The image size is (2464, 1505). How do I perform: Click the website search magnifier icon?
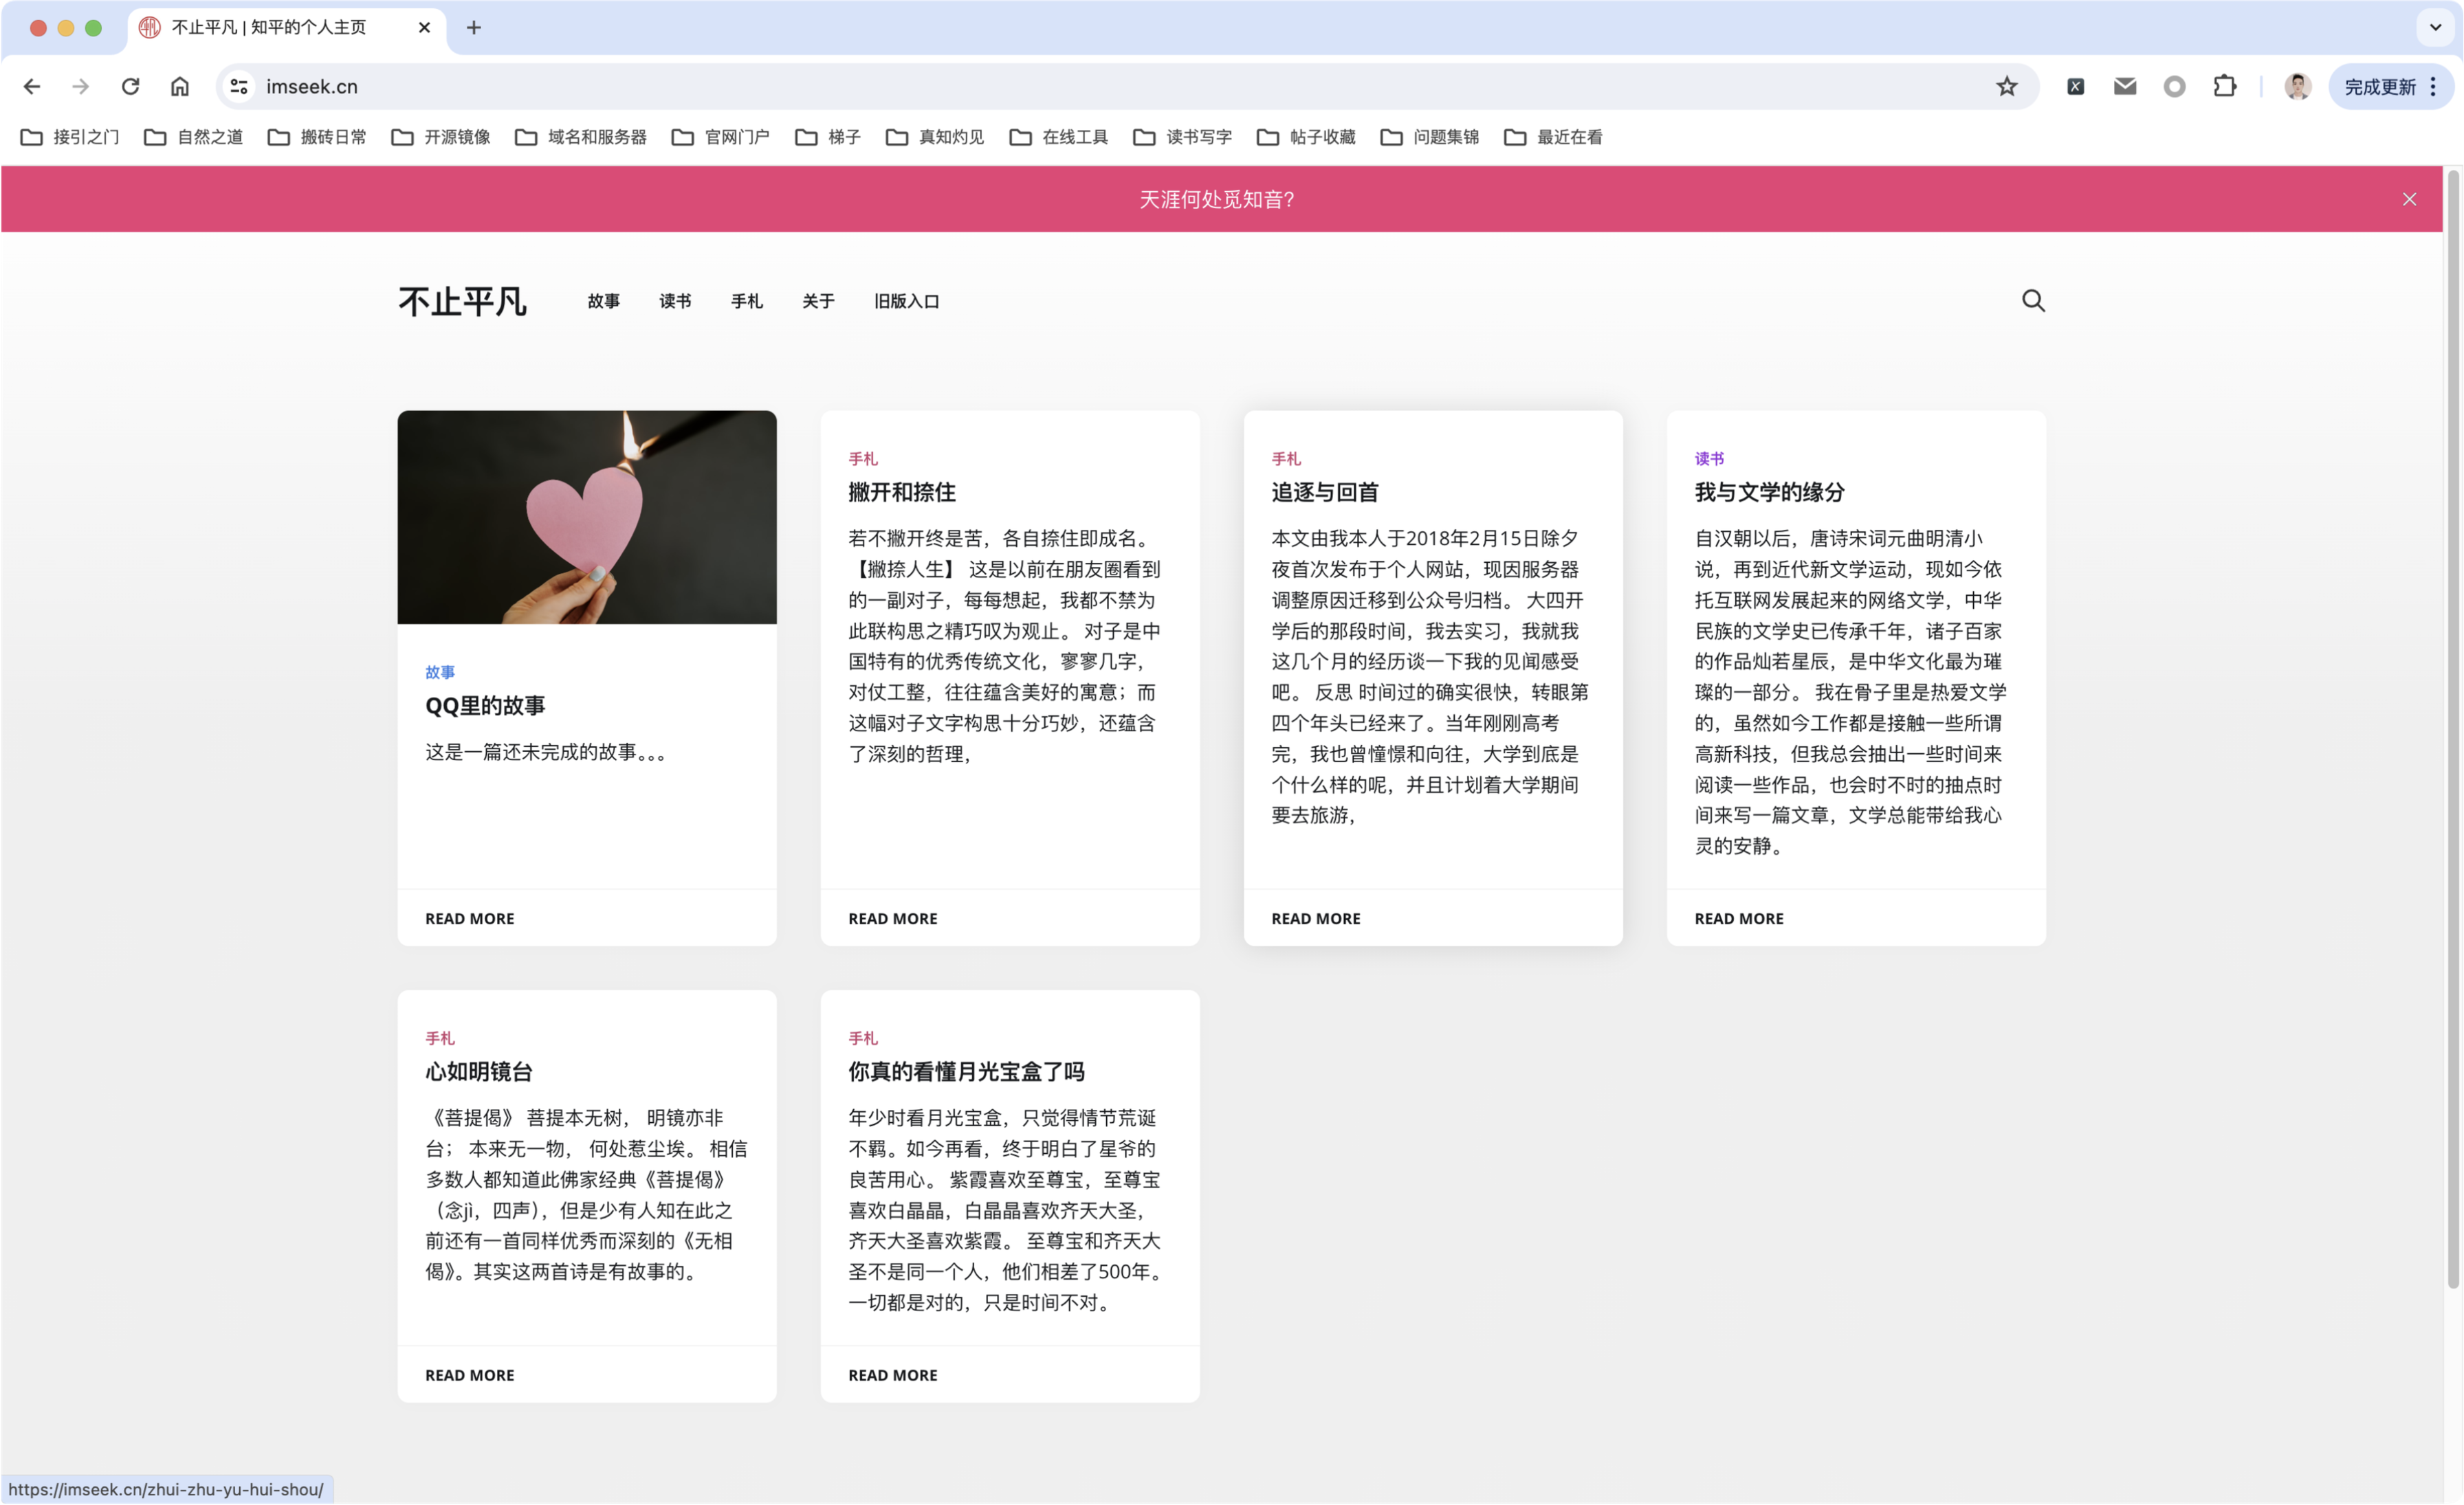[2033, 301]
